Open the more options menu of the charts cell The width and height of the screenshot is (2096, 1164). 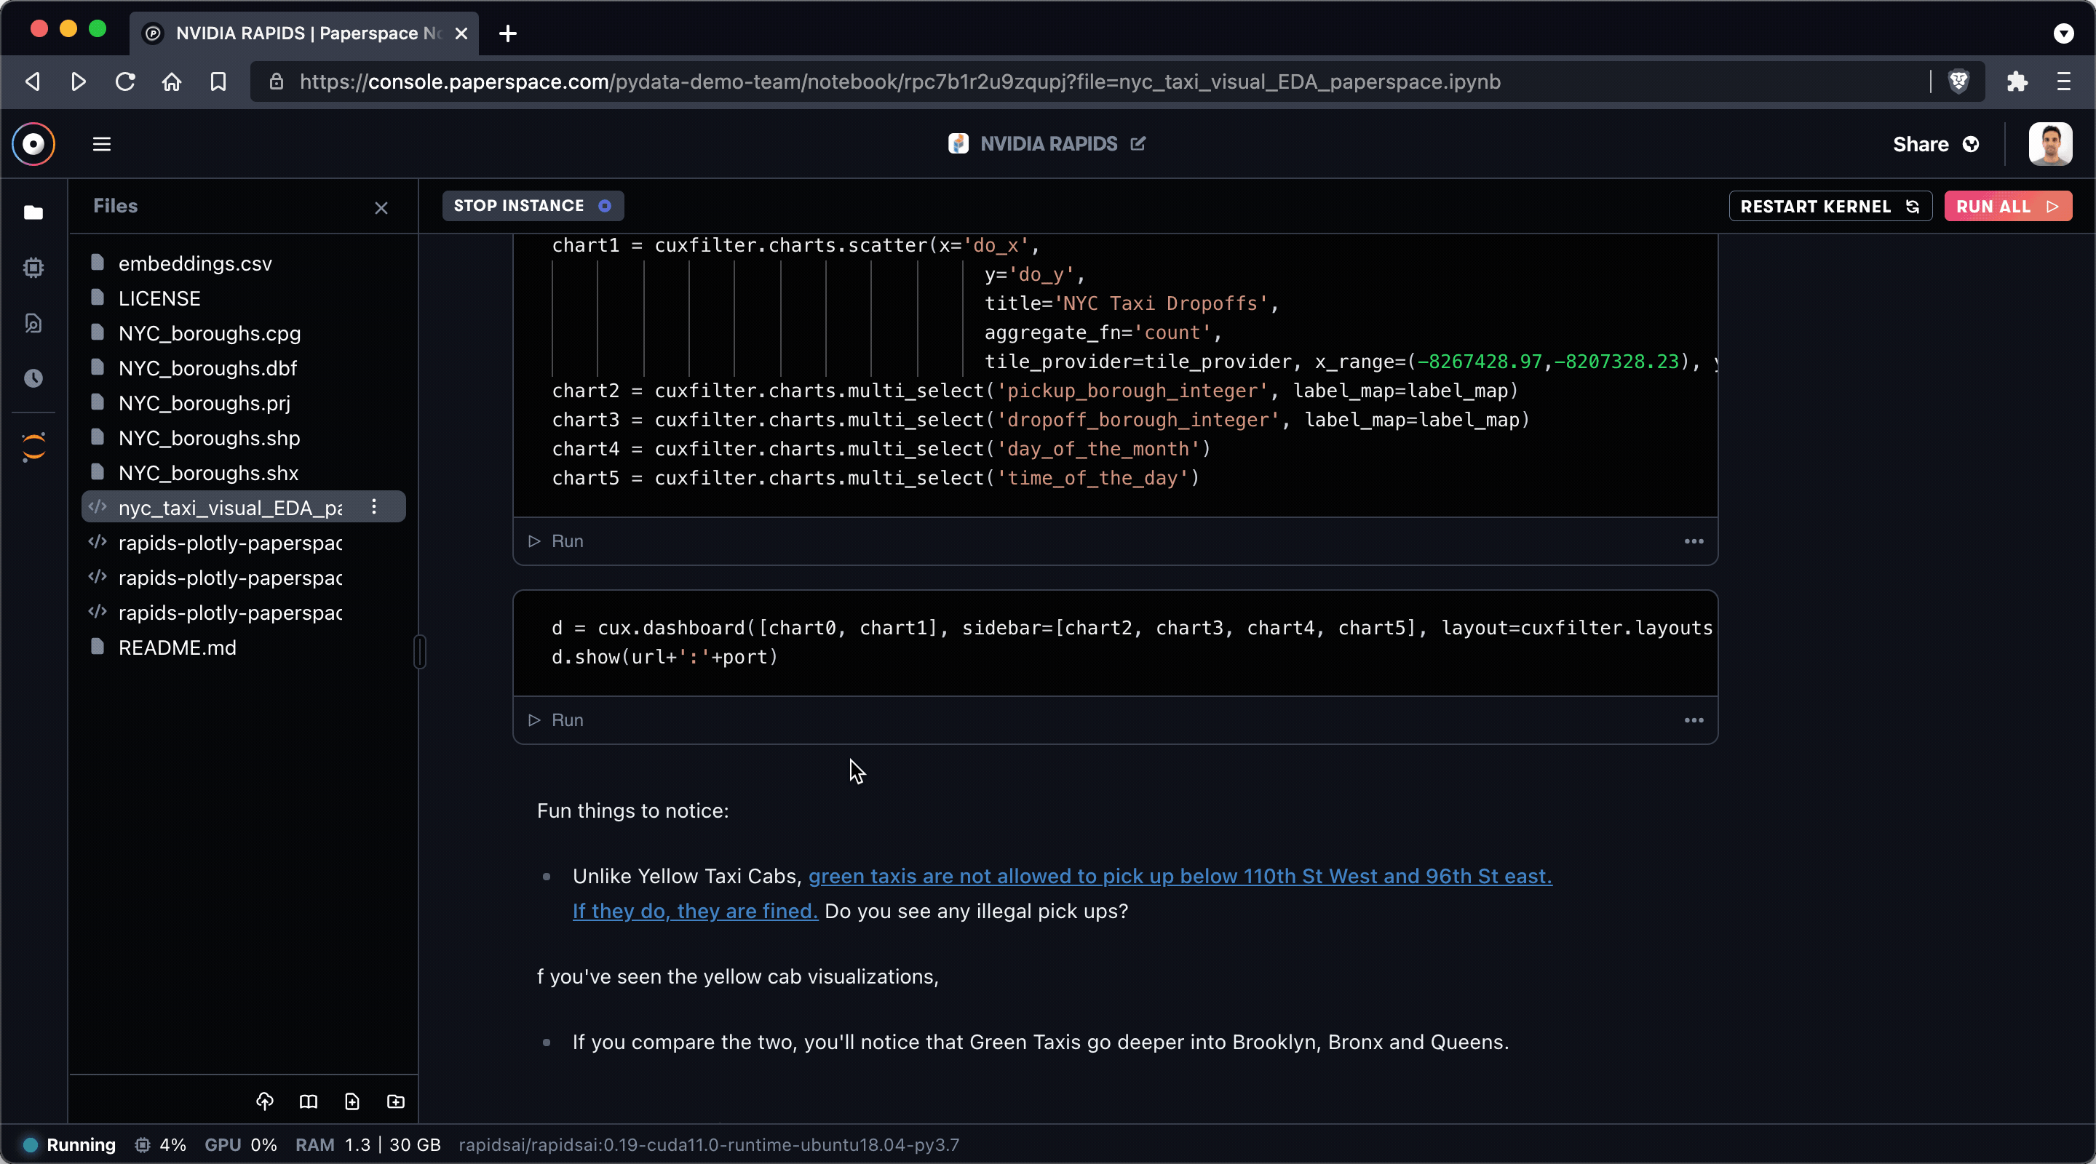point(1694,541)
